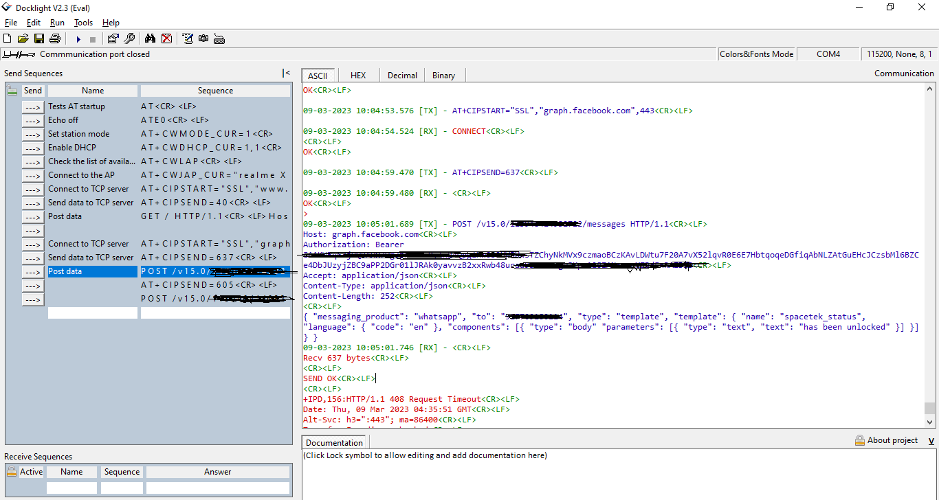Collapse the Send Sequences panel arrow
The height and width of the screenshot is (500, 939).
pyautogui.click(x=286, y=73)
